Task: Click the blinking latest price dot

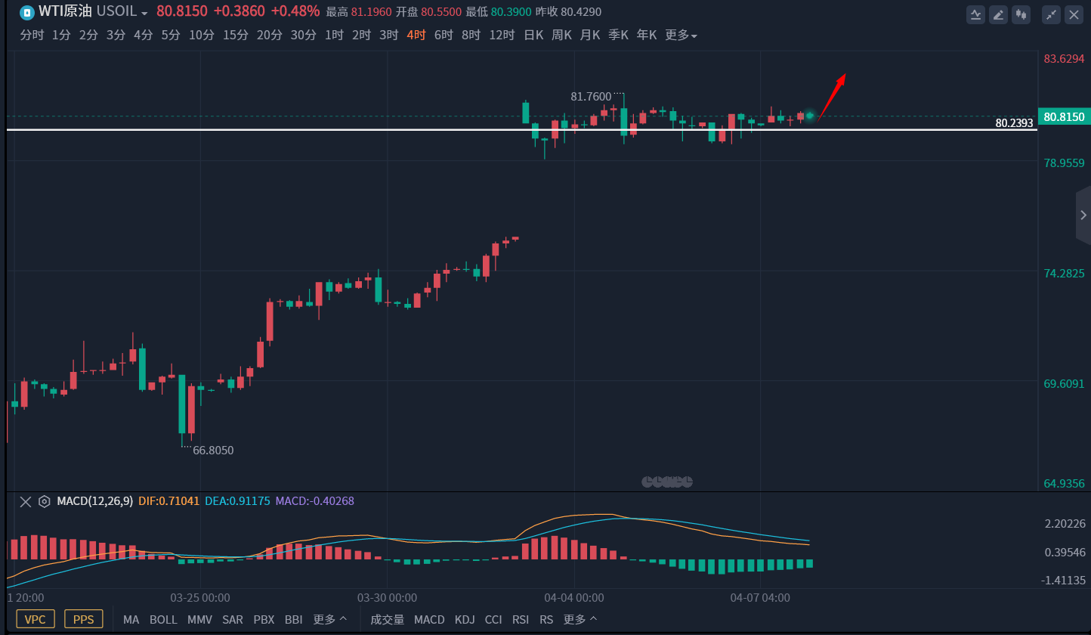Action: coord(809,116)
